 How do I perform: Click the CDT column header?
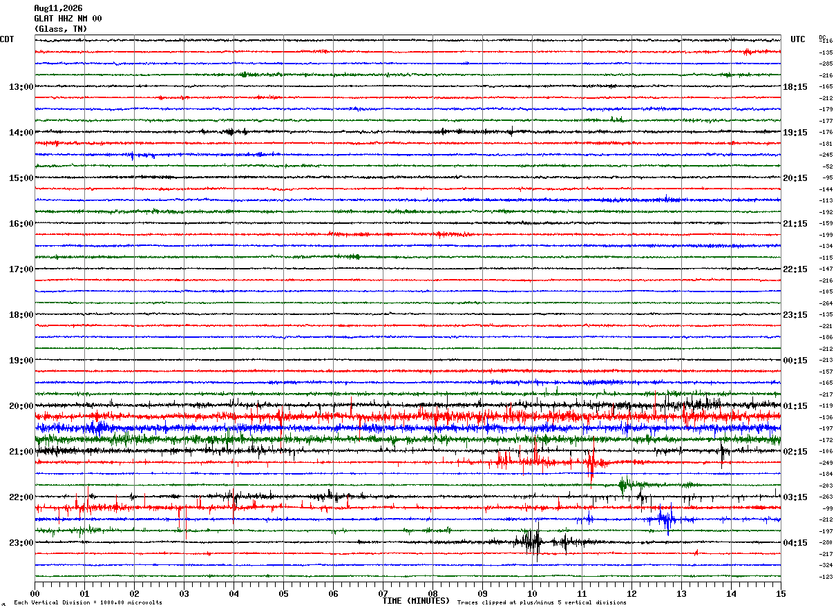7,39
